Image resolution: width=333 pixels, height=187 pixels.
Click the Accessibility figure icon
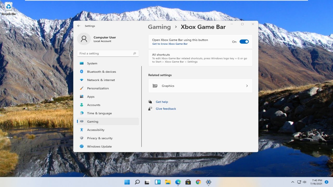pyautogui.click(x=82, y=130)
